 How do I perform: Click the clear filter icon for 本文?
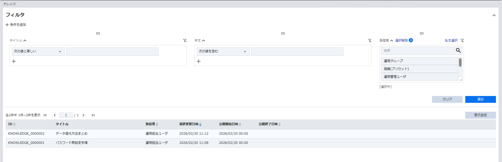click(370, 40)
